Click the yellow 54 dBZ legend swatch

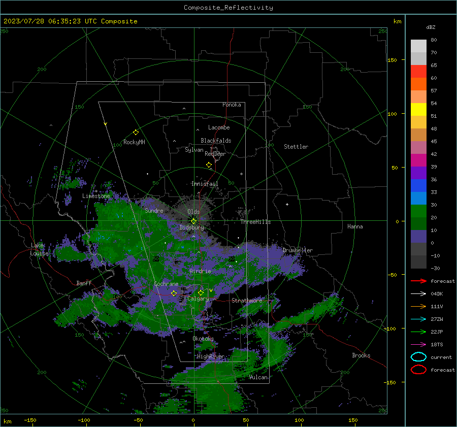(418, 109)
